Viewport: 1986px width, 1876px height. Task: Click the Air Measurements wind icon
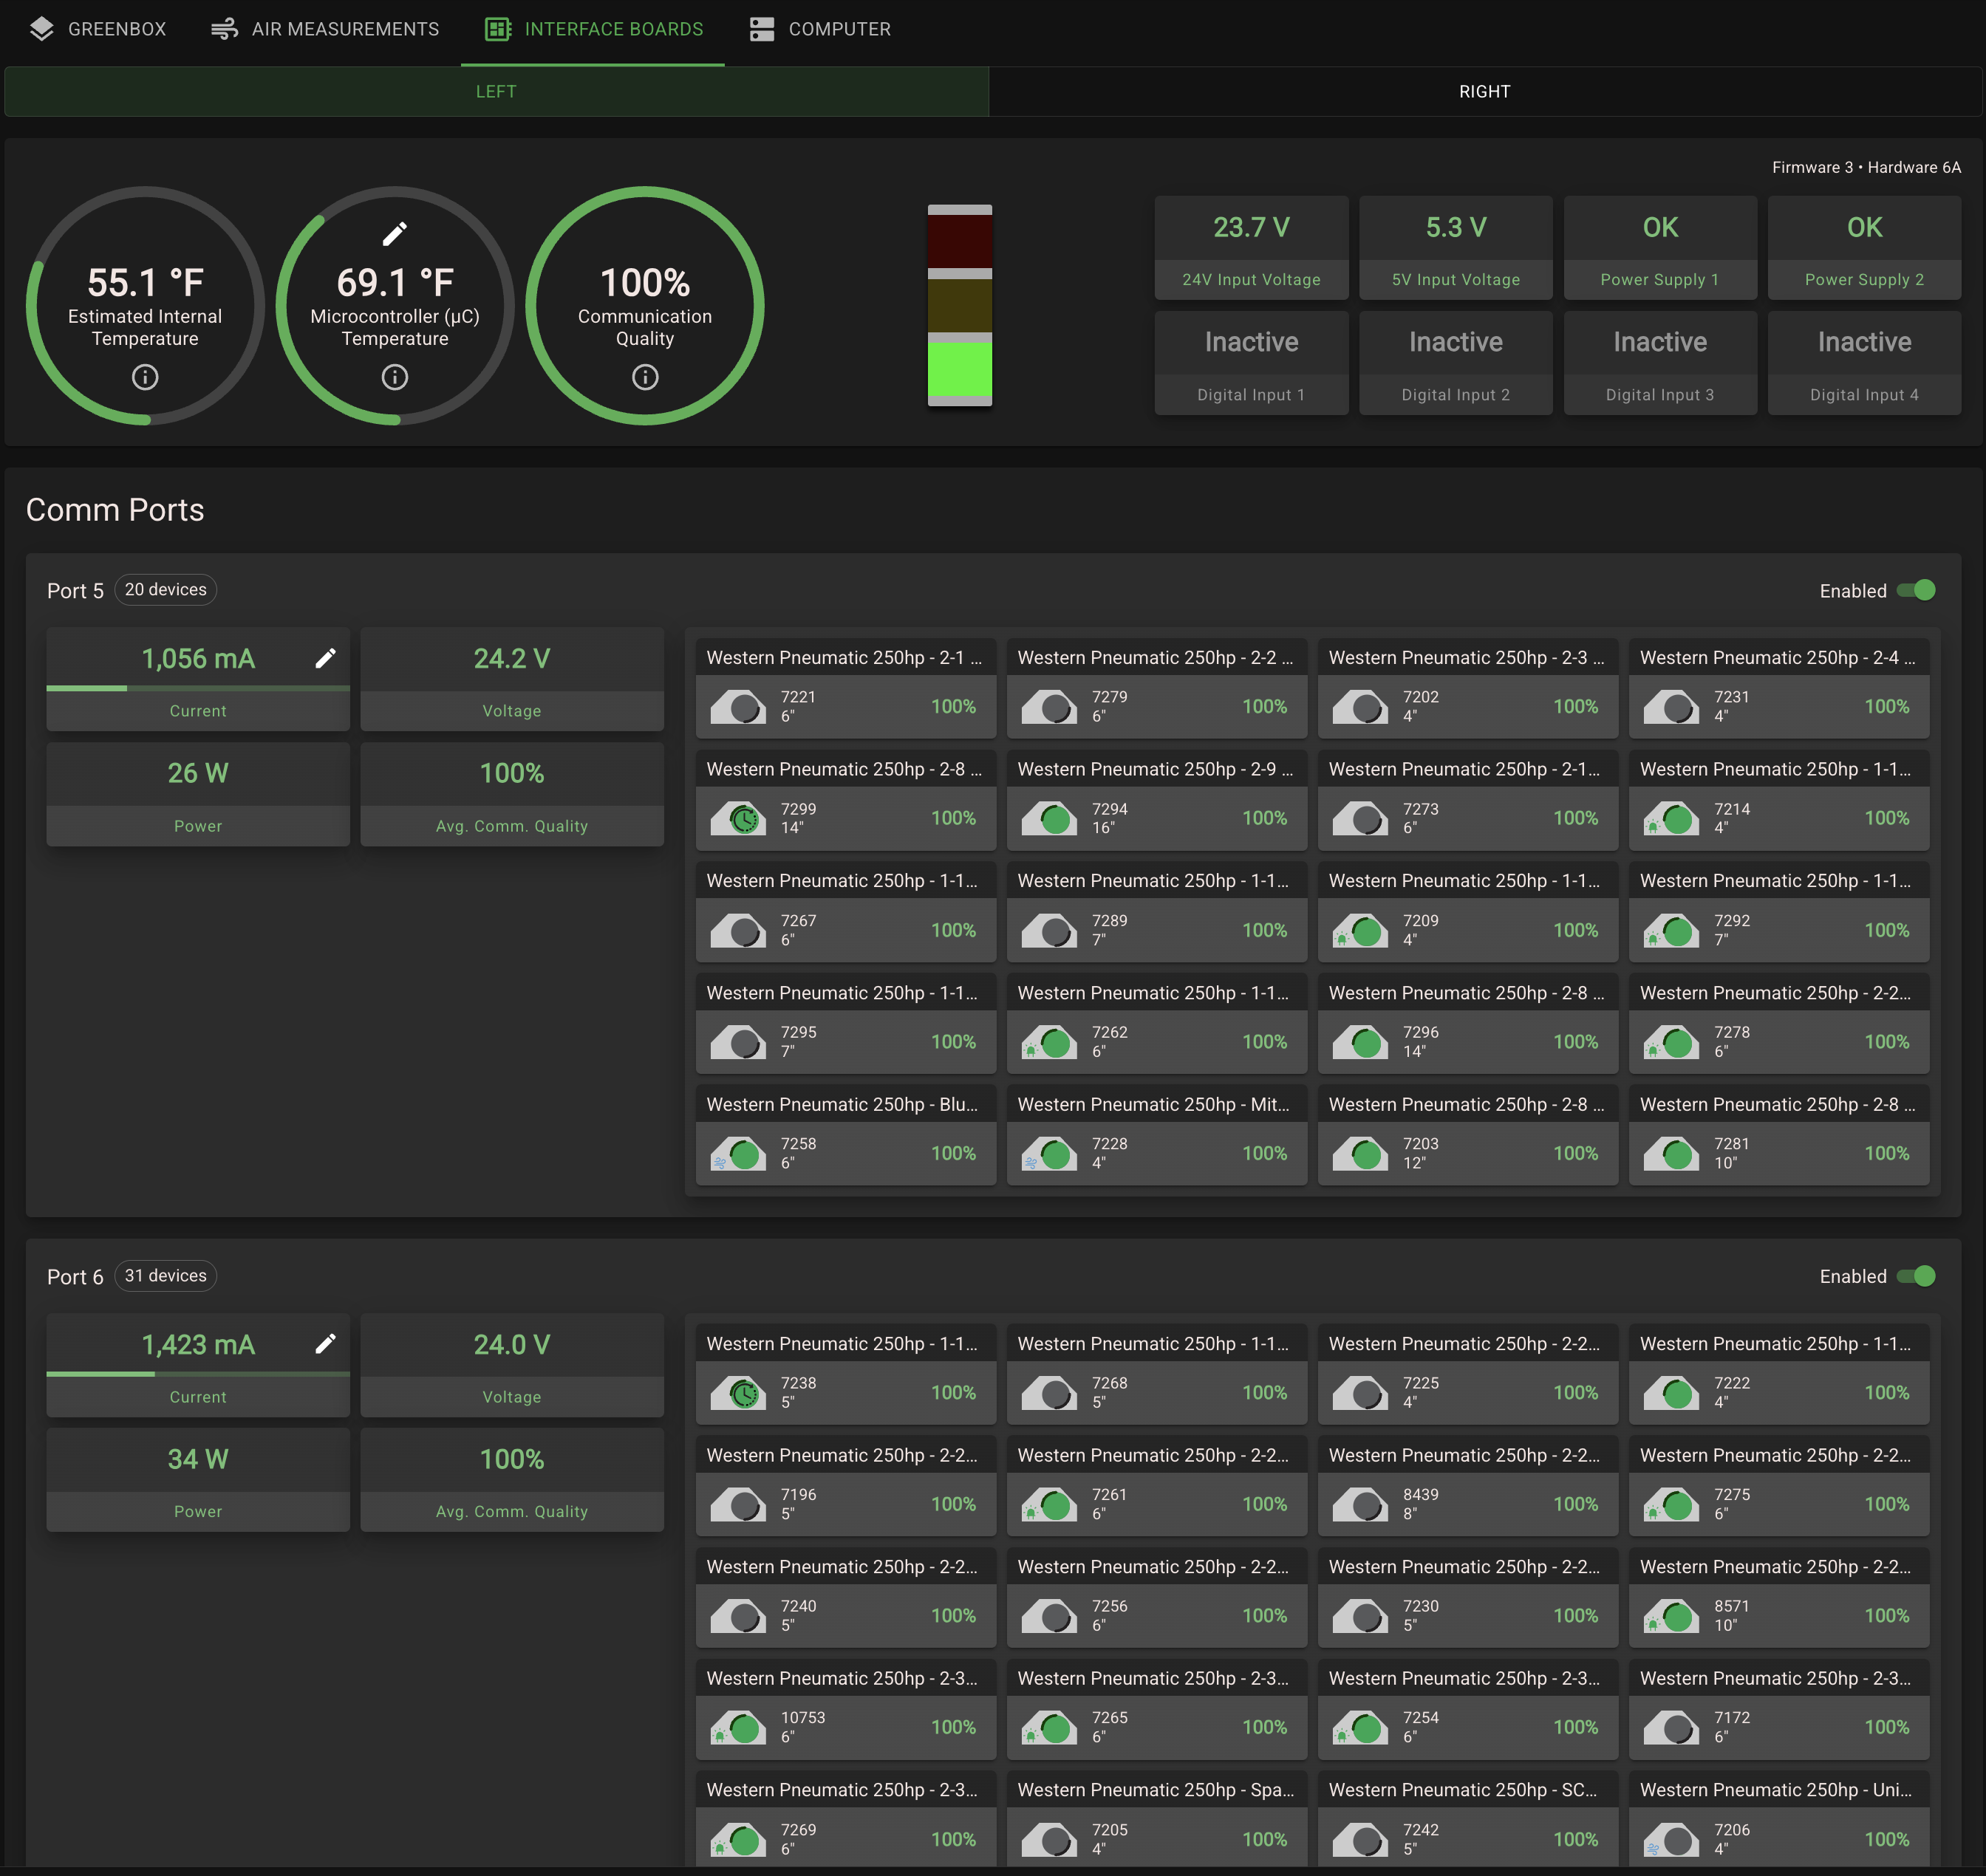224,29
